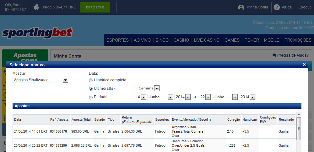Click the Cotação column header

[234, 119]
